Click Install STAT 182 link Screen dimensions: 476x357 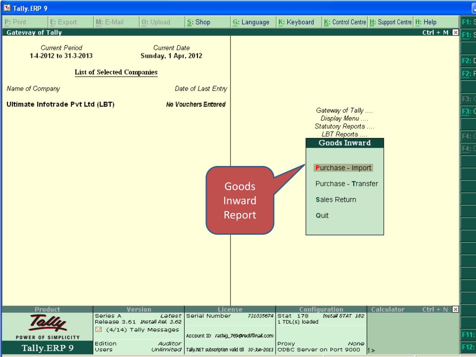(344, 316)
